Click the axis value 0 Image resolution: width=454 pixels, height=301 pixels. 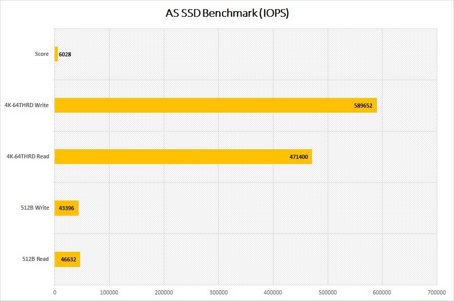coord(55,292)
